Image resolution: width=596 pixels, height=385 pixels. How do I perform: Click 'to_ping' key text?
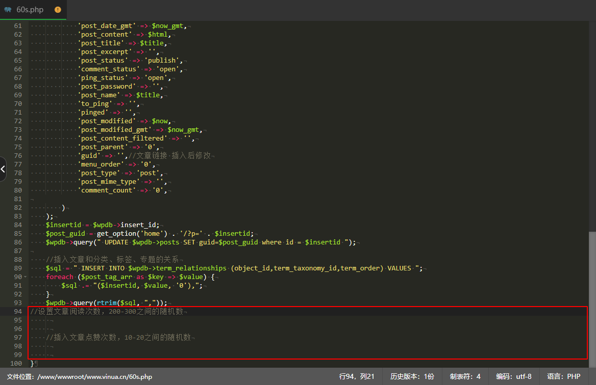click(95, 103)
